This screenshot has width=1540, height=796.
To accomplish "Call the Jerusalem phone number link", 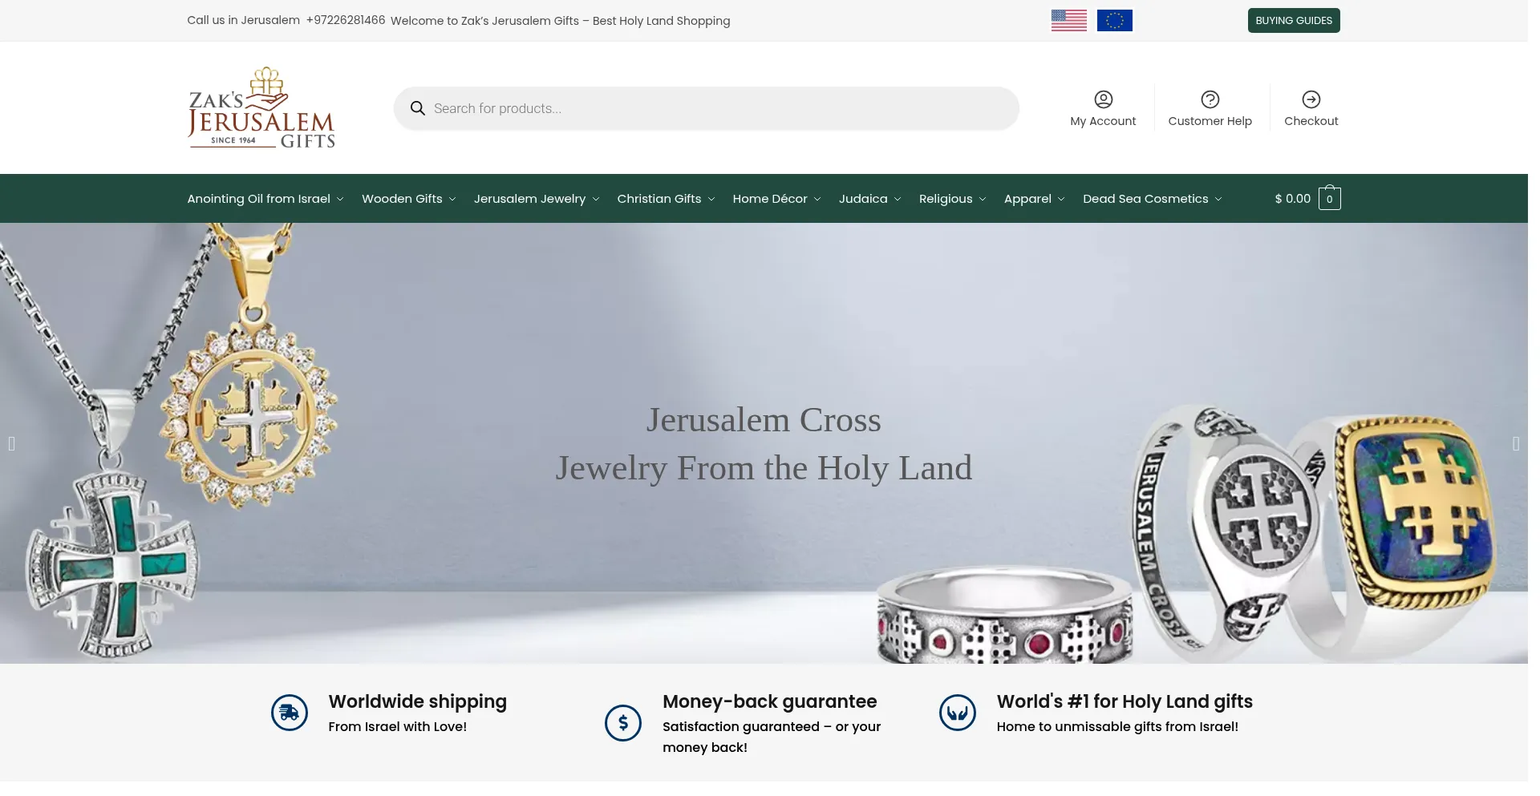I will click(345, 20).
